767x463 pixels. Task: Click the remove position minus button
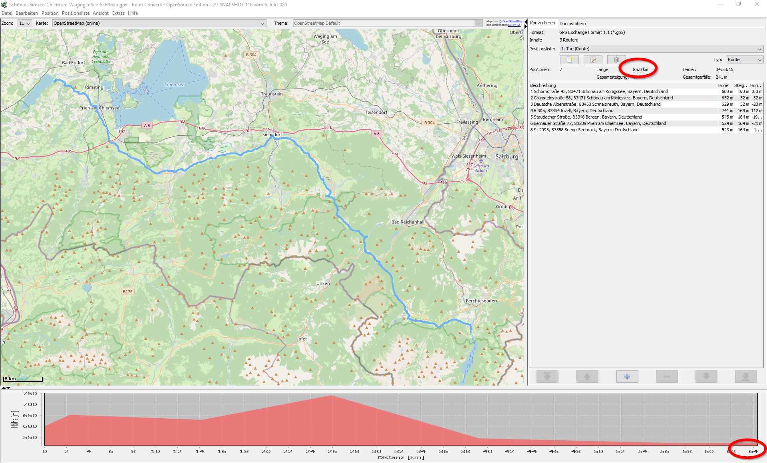pos(666,376)
